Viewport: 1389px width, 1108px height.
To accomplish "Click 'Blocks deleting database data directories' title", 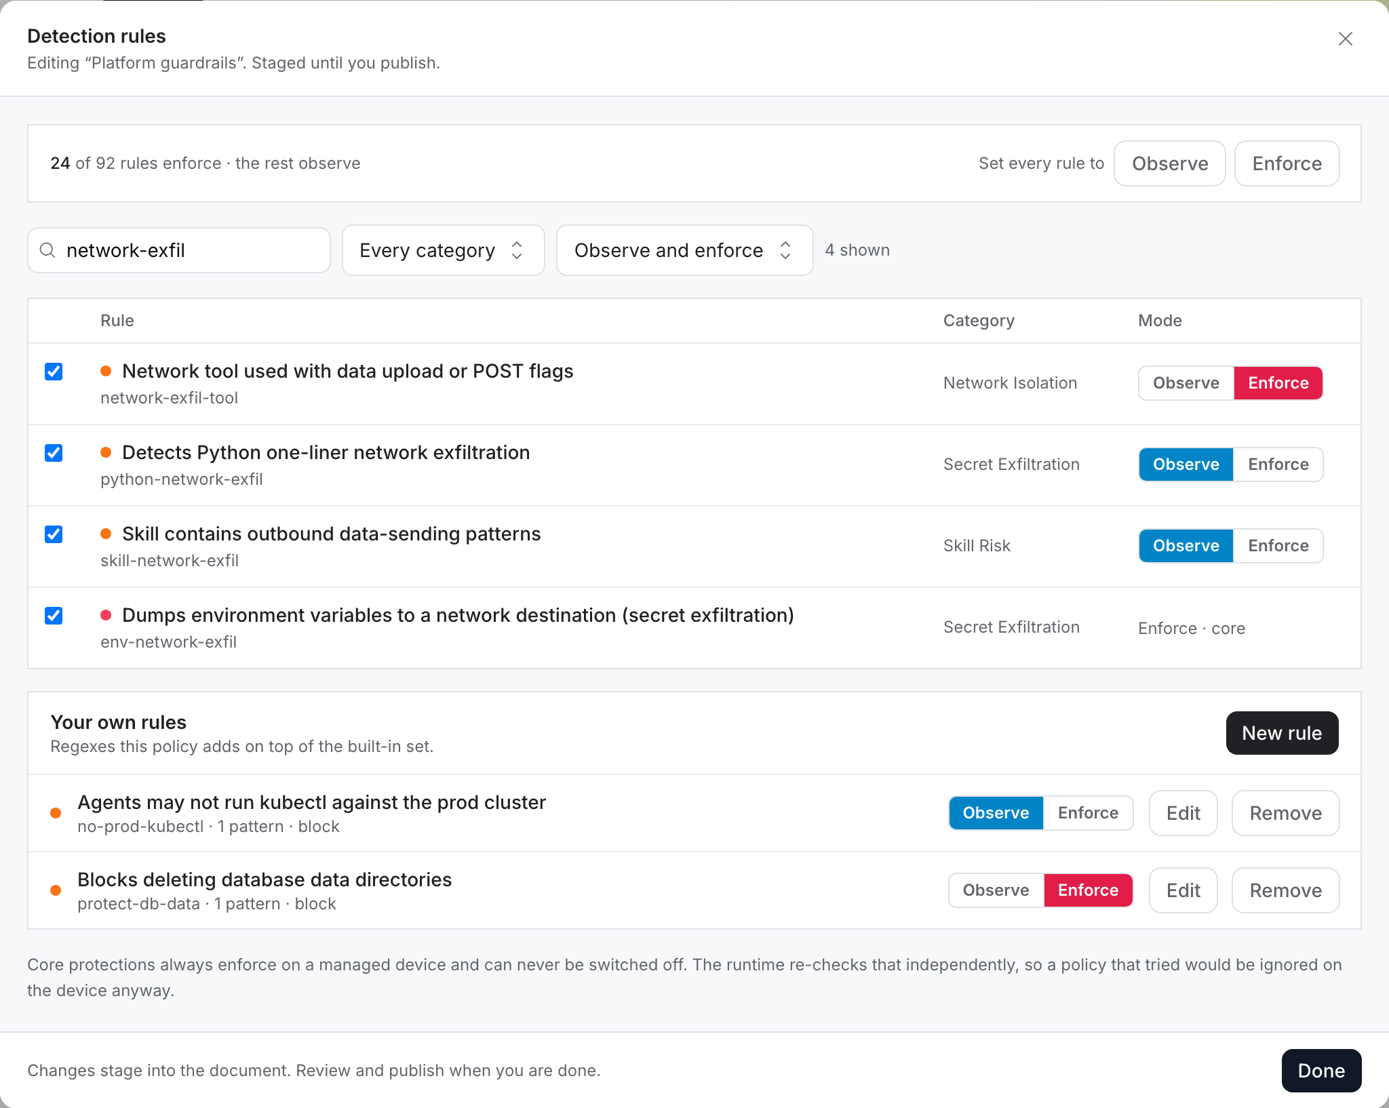I will [265, 879].
